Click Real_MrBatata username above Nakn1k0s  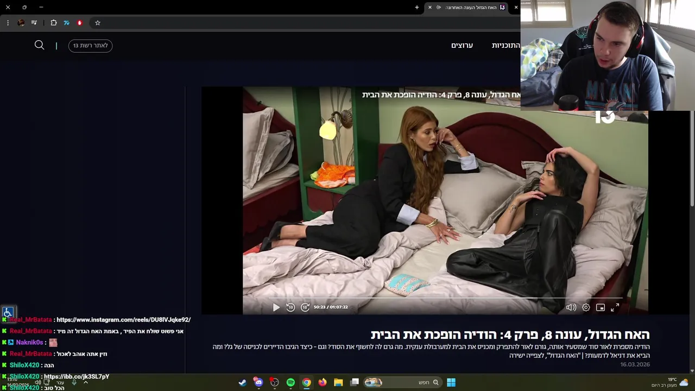[x=30, y=331]
